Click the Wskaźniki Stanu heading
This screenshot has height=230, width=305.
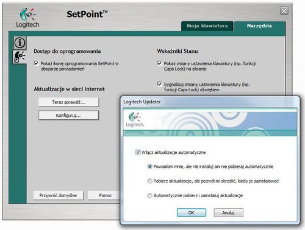(x=178, y=51)
